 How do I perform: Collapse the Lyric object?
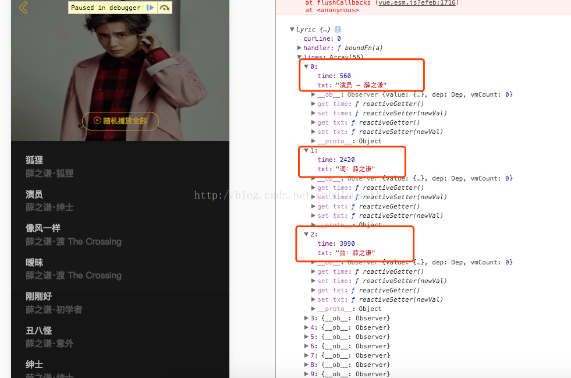click(x=291, y=29)
